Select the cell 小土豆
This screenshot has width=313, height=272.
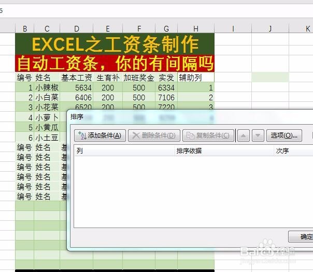[x=47, y=138]
